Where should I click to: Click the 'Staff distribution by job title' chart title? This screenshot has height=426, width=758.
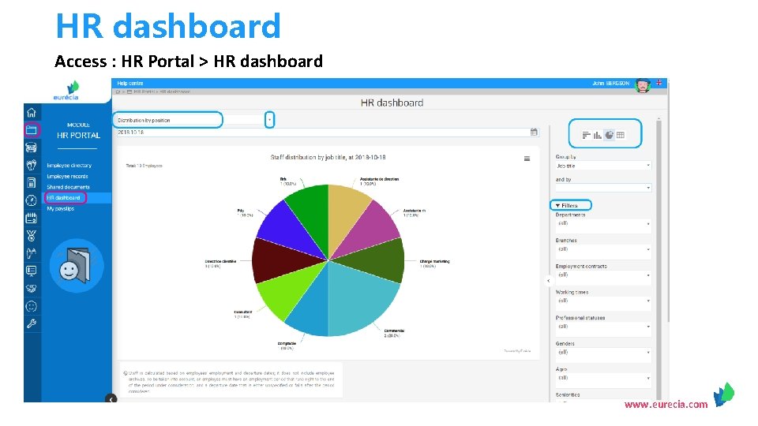(328, 158)
